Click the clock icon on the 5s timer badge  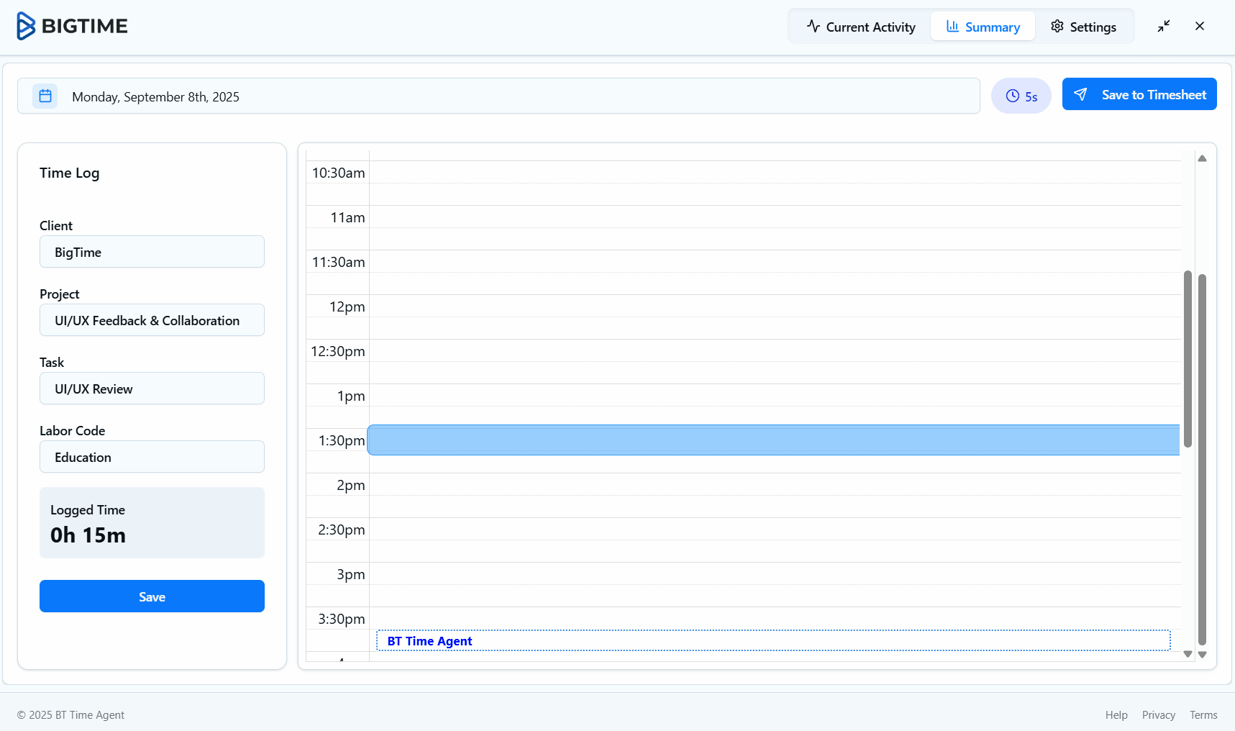coord(1013,96)
